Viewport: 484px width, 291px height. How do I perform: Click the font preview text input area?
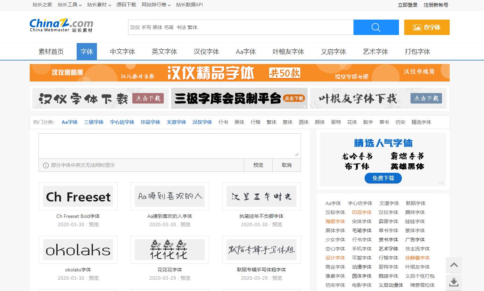pos(169,145)
